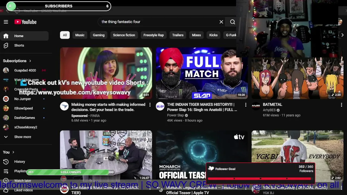The height and width of the screenshot is (195, 347).
Task: Click the search box text
Action: coord(121,22)
